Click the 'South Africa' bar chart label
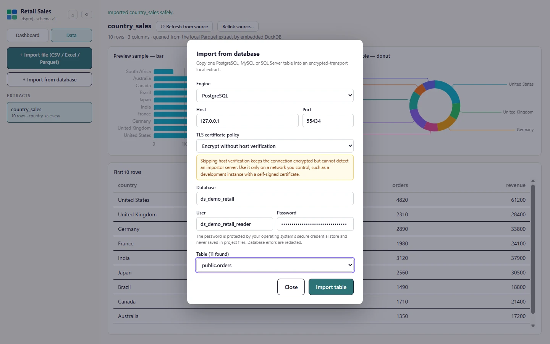This screenshot has width=550, height=344. point(138,71)
